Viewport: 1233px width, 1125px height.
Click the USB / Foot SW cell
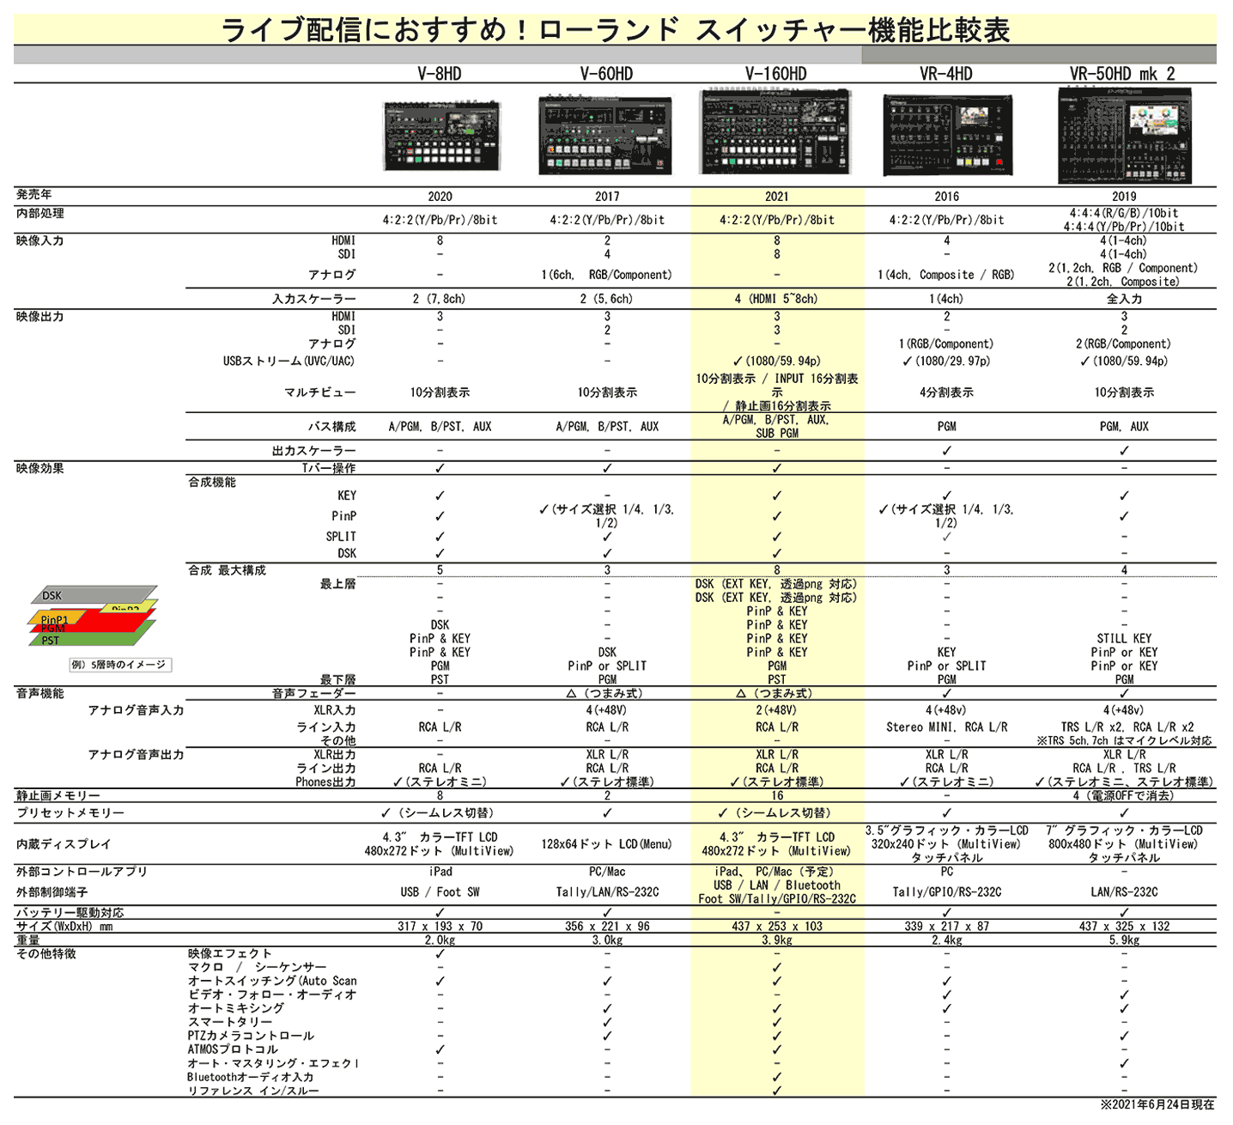pos(440,892)
